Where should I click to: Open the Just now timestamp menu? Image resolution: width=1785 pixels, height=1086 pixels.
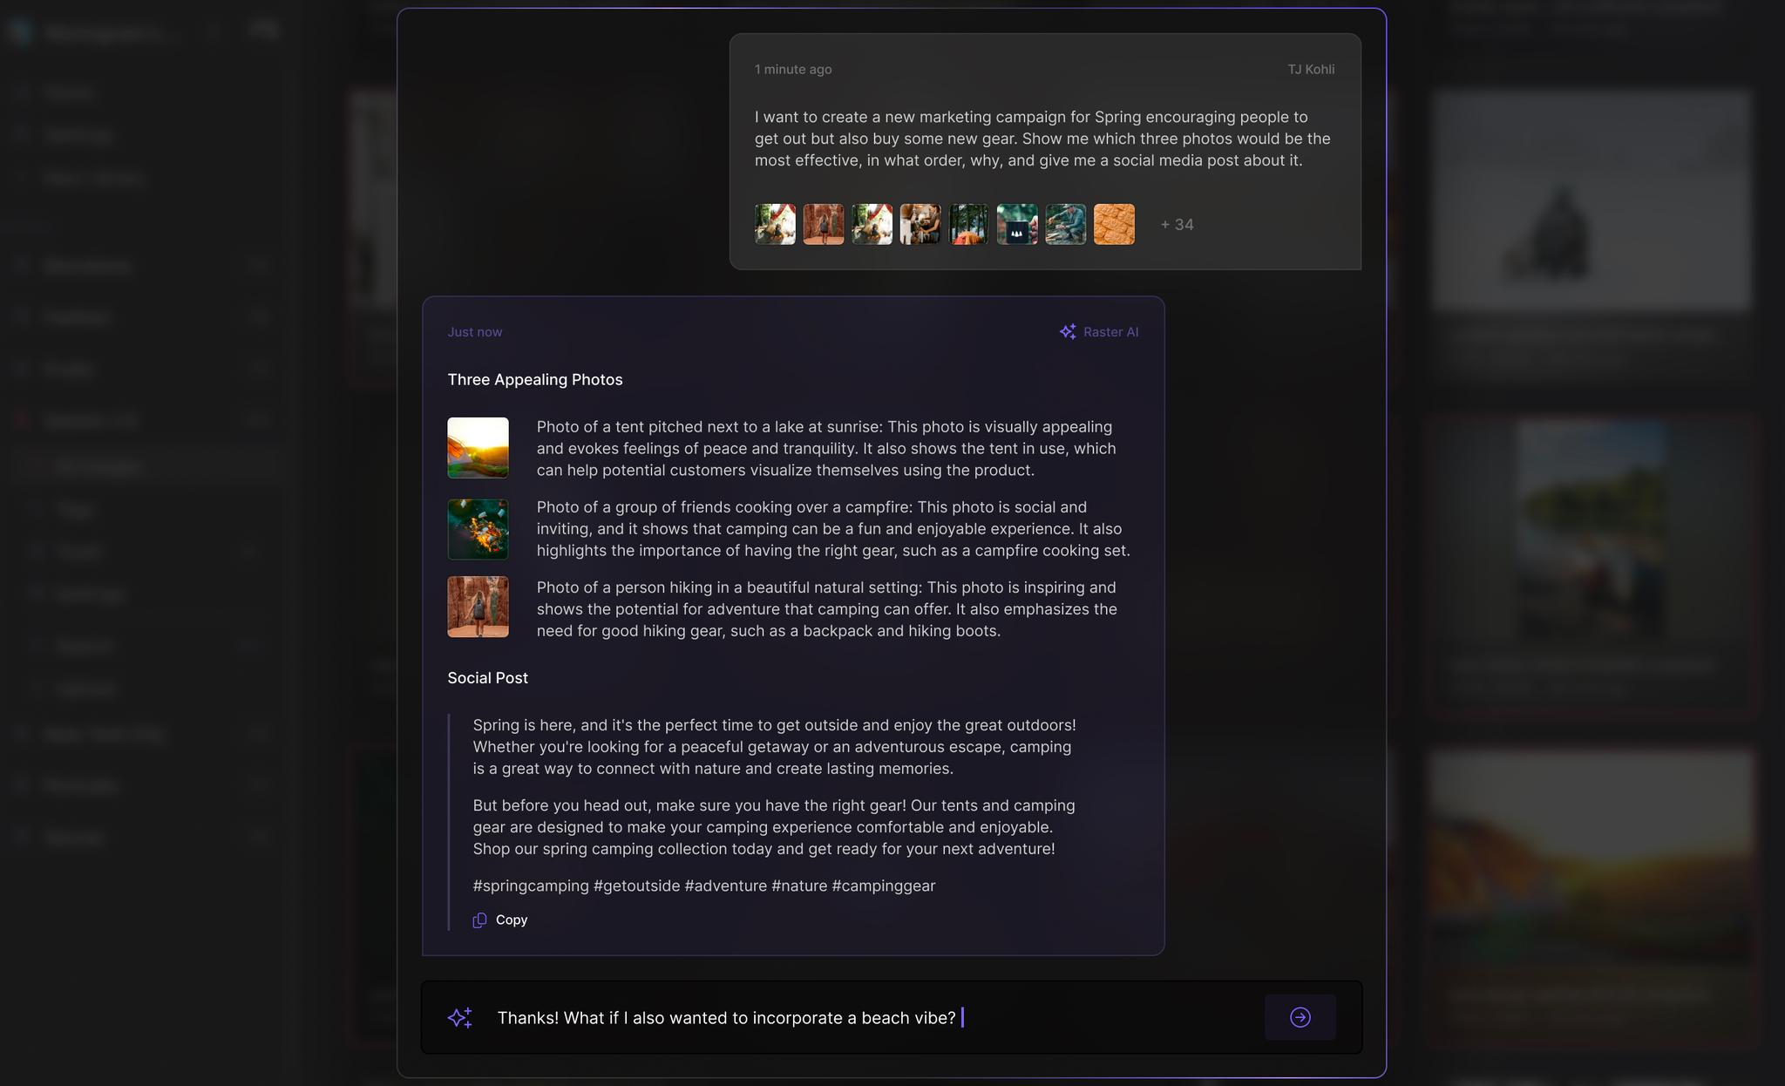click(476, 333)
